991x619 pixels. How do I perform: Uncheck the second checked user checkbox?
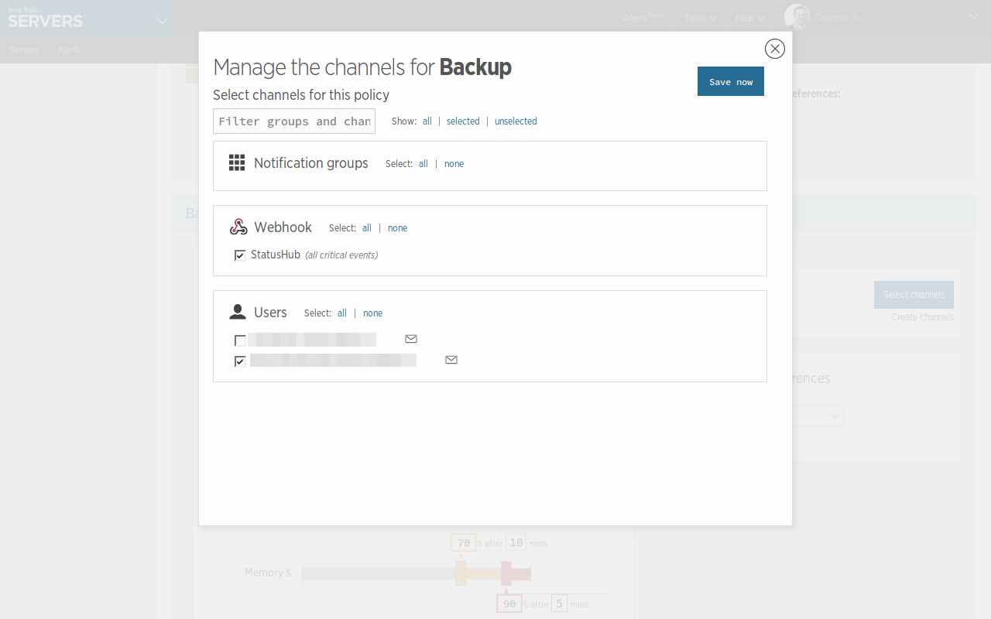(x=240, y=361)
